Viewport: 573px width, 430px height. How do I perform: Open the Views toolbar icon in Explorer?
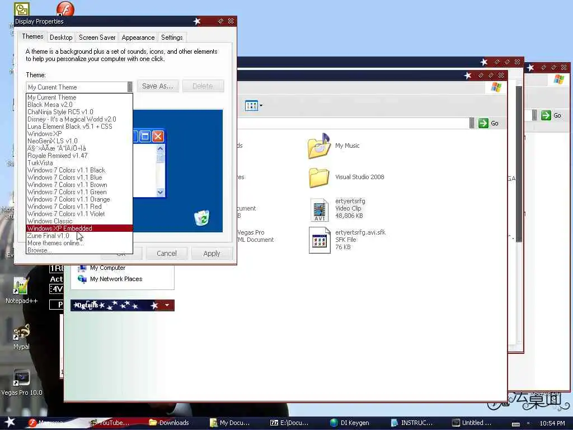pos(251,106)
